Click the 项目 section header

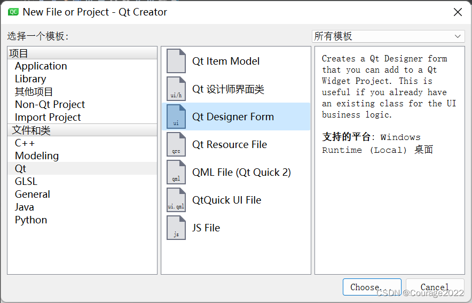pyautogui.click(x=82, y=53)
